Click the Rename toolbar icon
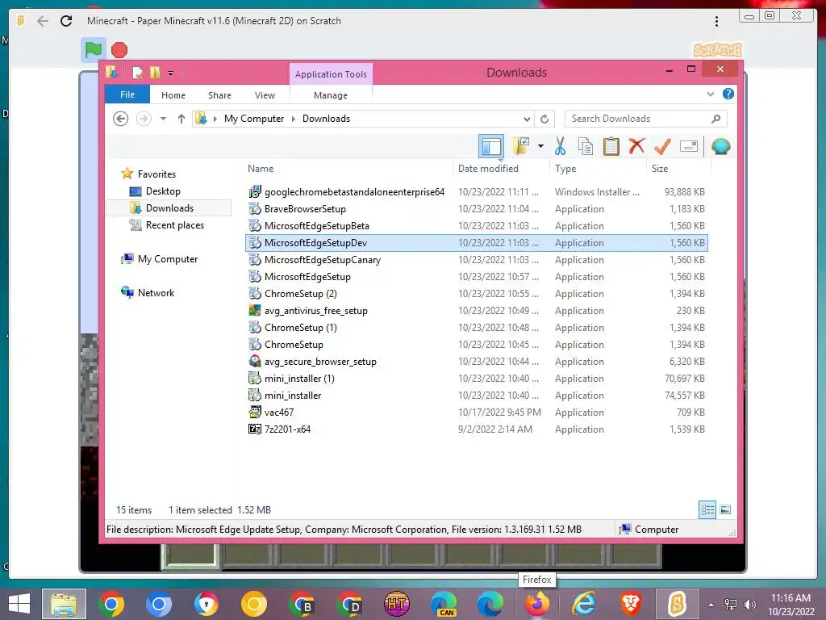Screen dimensions: 826x620 pos(689,146)
